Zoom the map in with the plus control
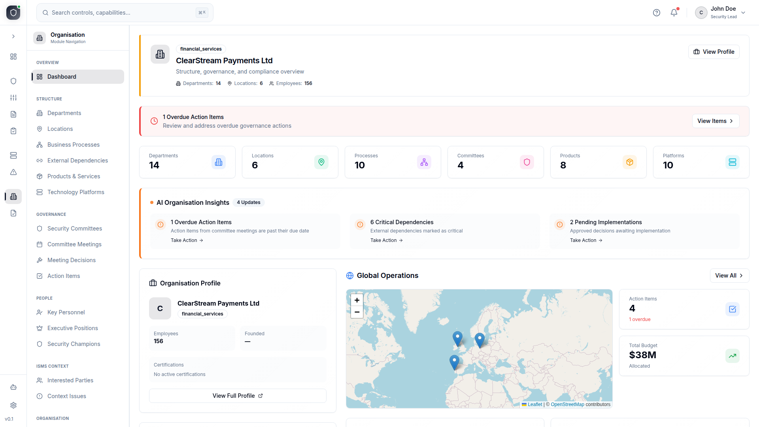This screenshot has width=759, height=427. [x=357, y=300]
